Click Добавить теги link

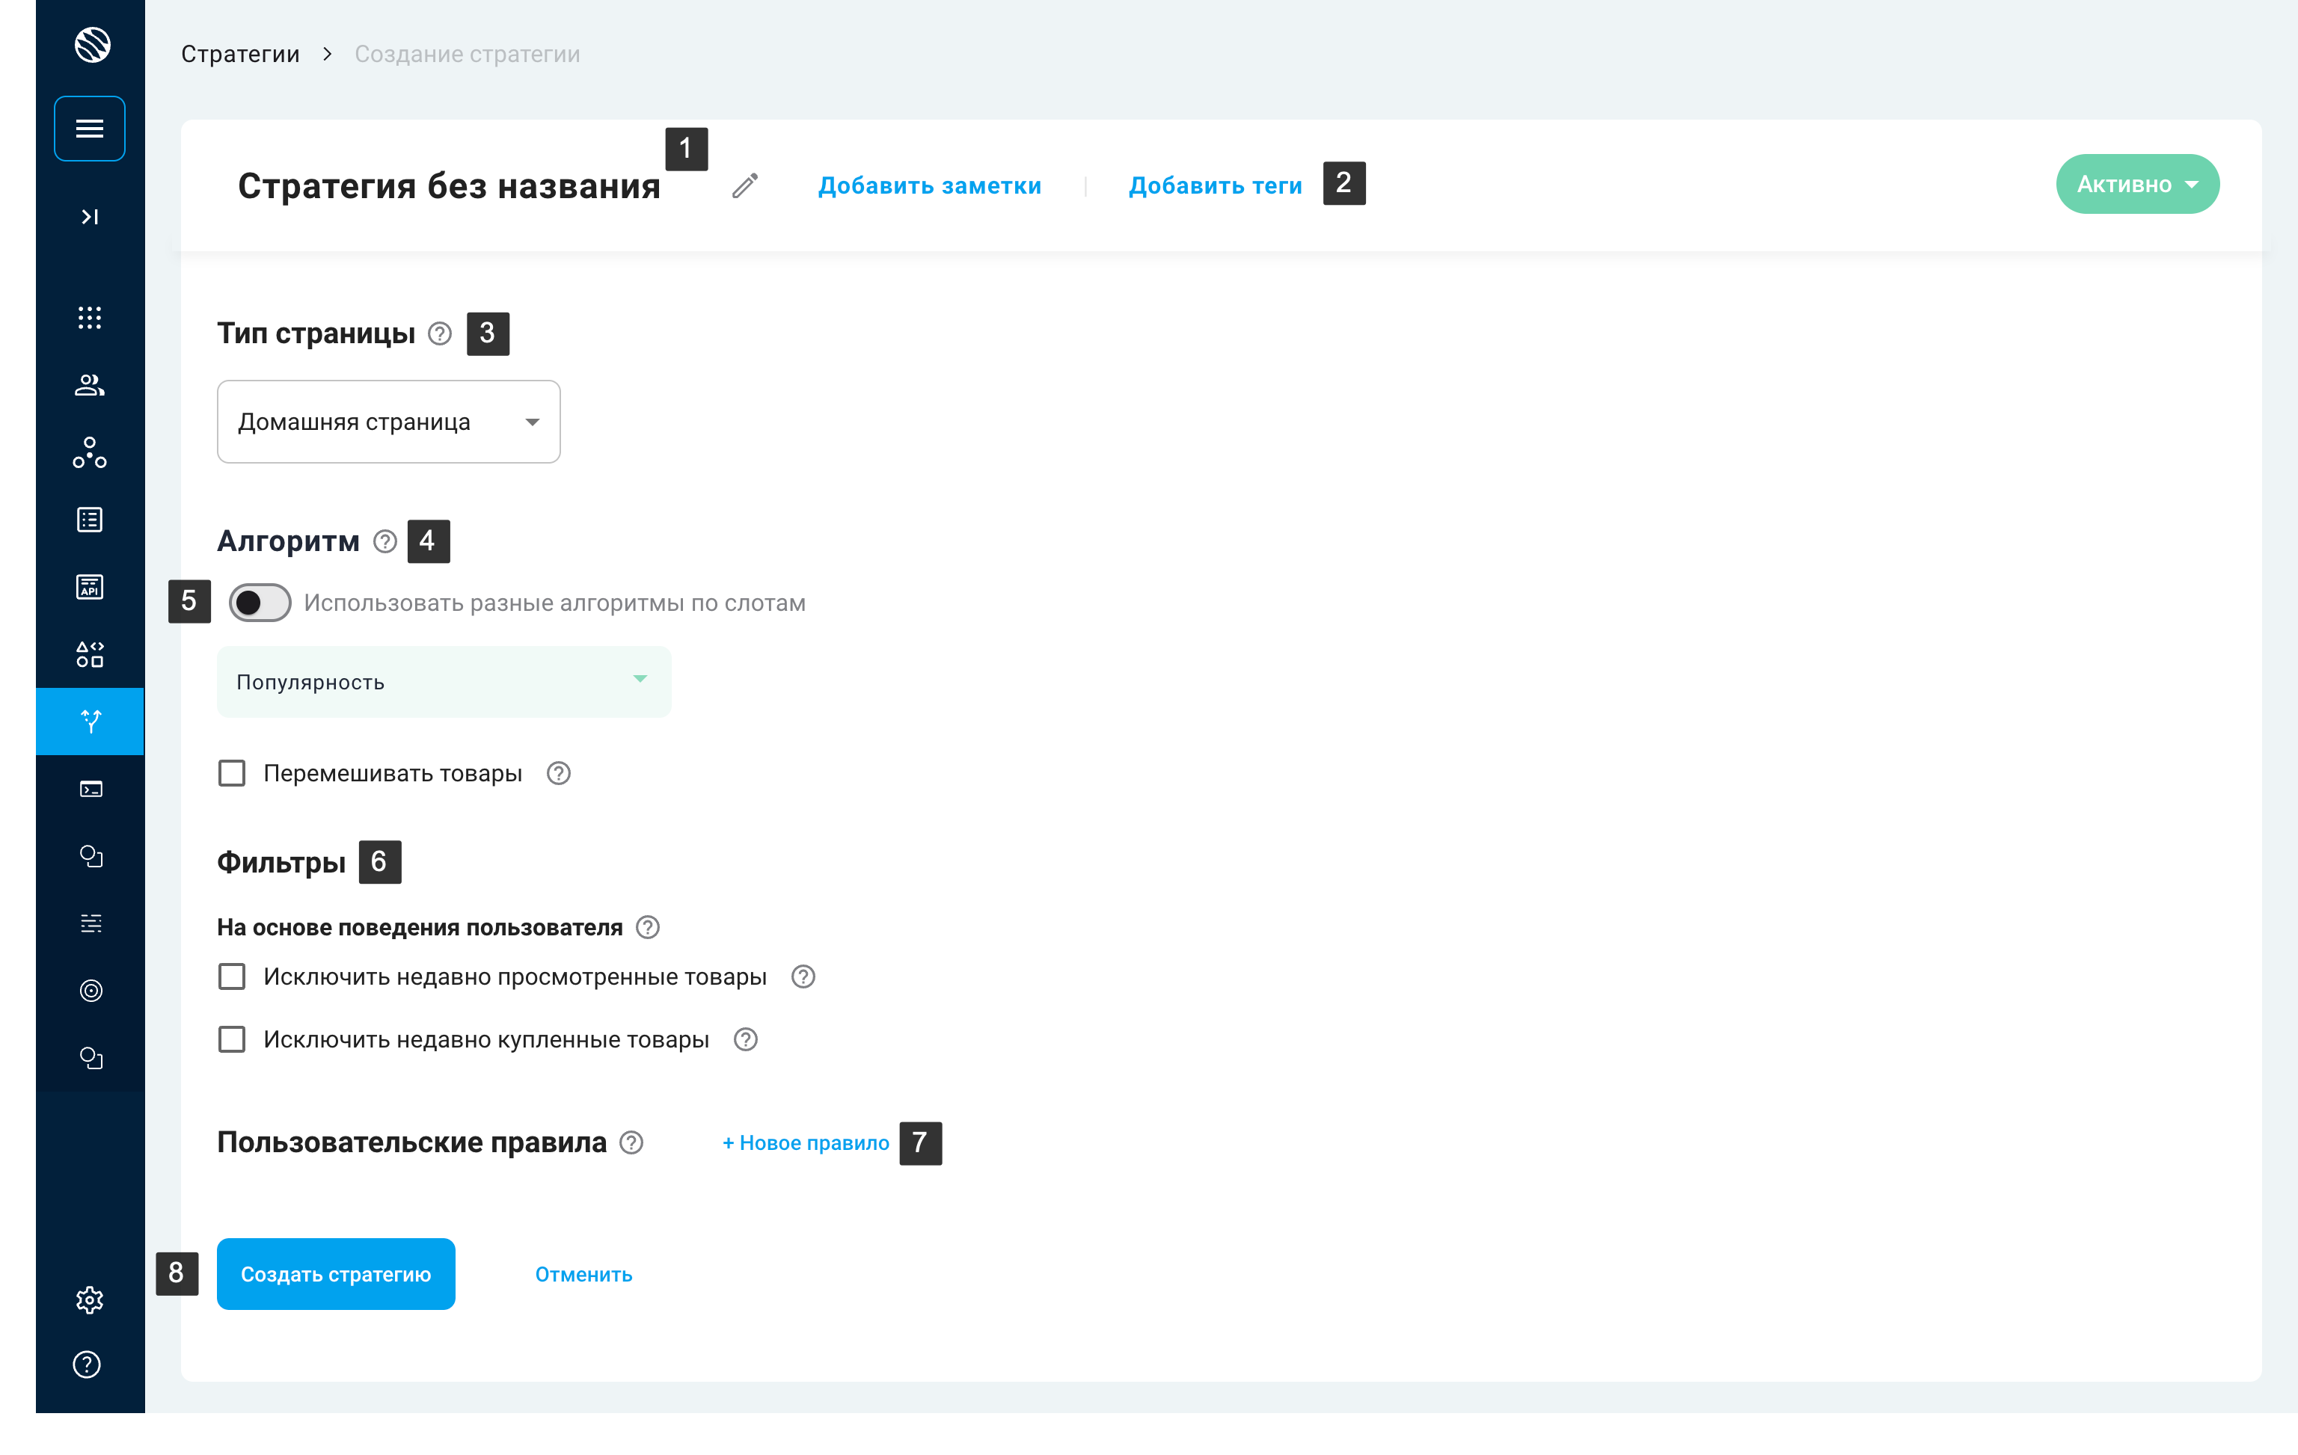(x=1215, y=185)
